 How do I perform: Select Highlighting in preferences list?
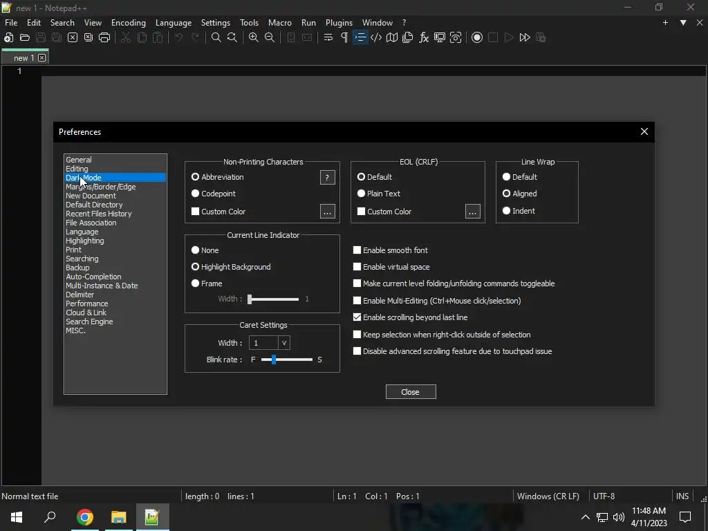coord(85,241)
